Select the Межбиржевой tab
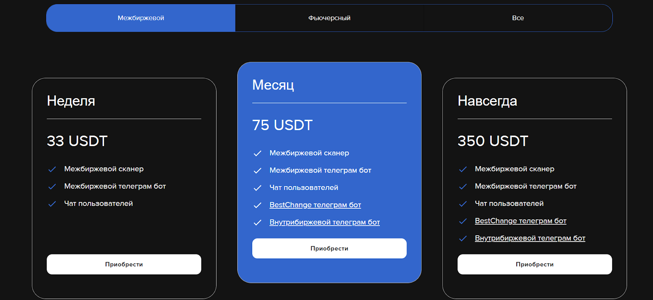 141,18
